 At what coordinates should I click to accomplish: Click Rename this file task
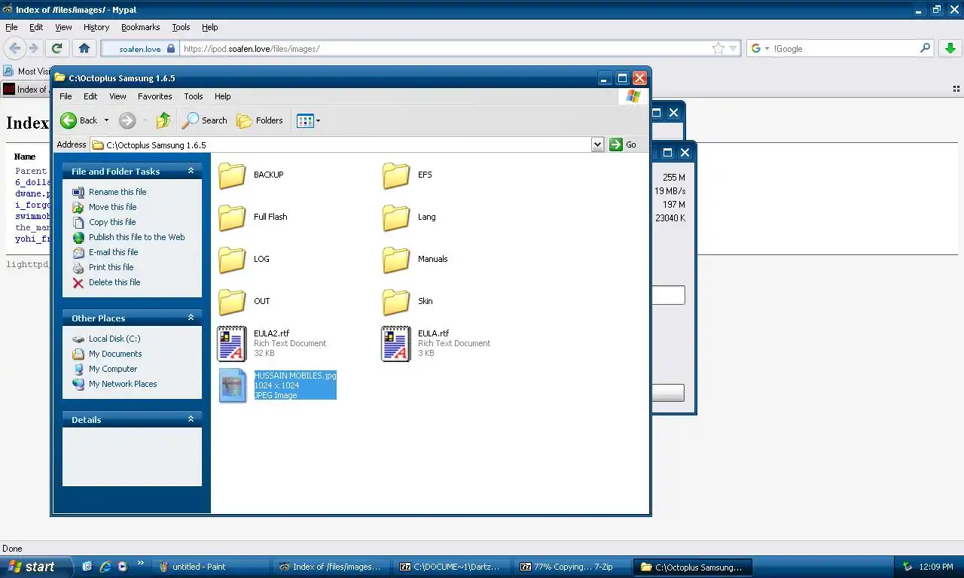(117, 192)
